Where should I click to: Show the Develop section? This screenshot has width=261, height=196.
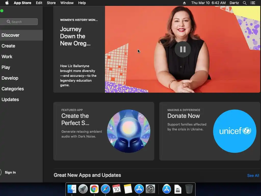(x=21, y=78)
